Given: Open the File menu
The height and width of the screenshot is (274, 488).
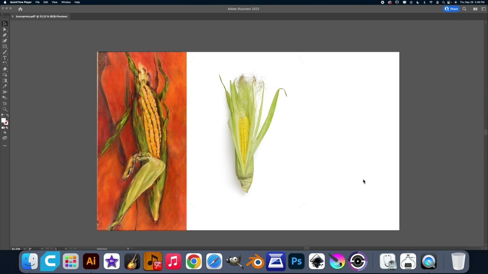Looking at the screenshot, I should tap(37, 2).
